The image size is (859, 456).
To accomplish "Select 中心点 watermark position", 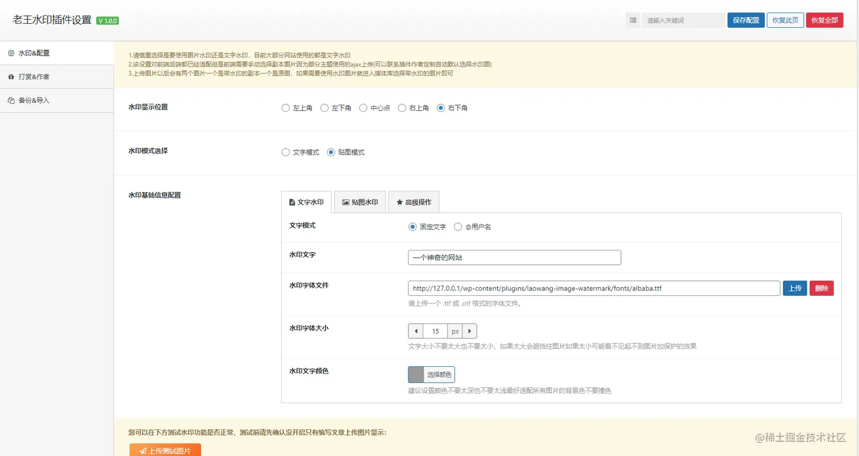I will point(362,107).
